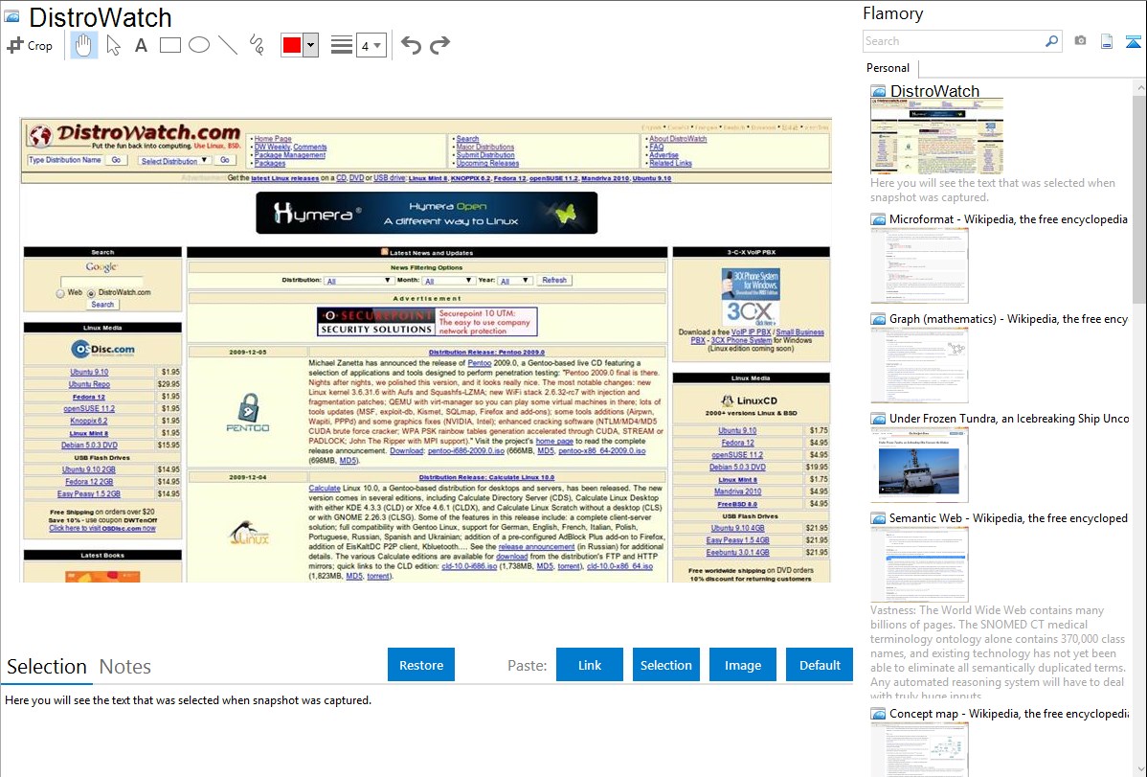Select the straight line tool
1147x777 pixels.
(228, 45)
